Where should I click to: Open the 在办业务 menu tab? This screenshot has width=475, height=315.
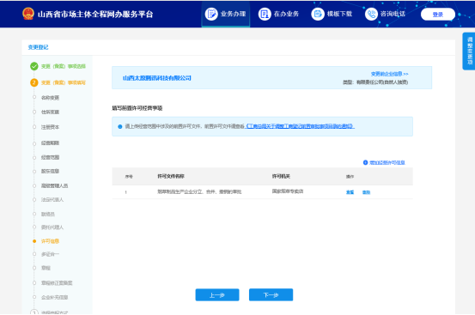pos(279,14)
